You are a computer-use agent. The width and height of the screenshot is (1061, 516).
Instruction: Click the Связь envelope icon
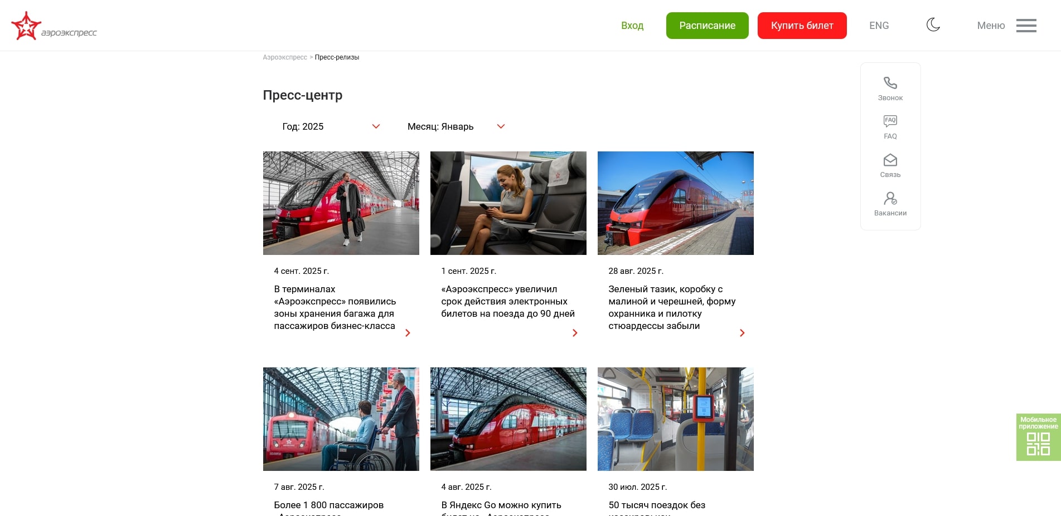click(890, 160)
